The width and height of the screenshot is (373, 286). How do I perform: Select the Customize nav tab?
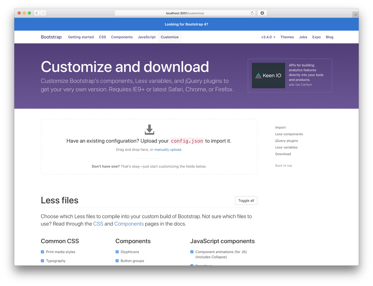(x=170, y=37)
